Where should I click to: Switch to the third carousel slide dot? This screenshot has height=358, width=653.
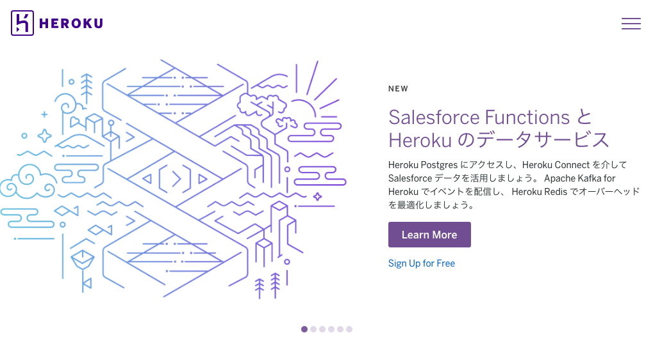pyautogui.click(x=322, y=329)
